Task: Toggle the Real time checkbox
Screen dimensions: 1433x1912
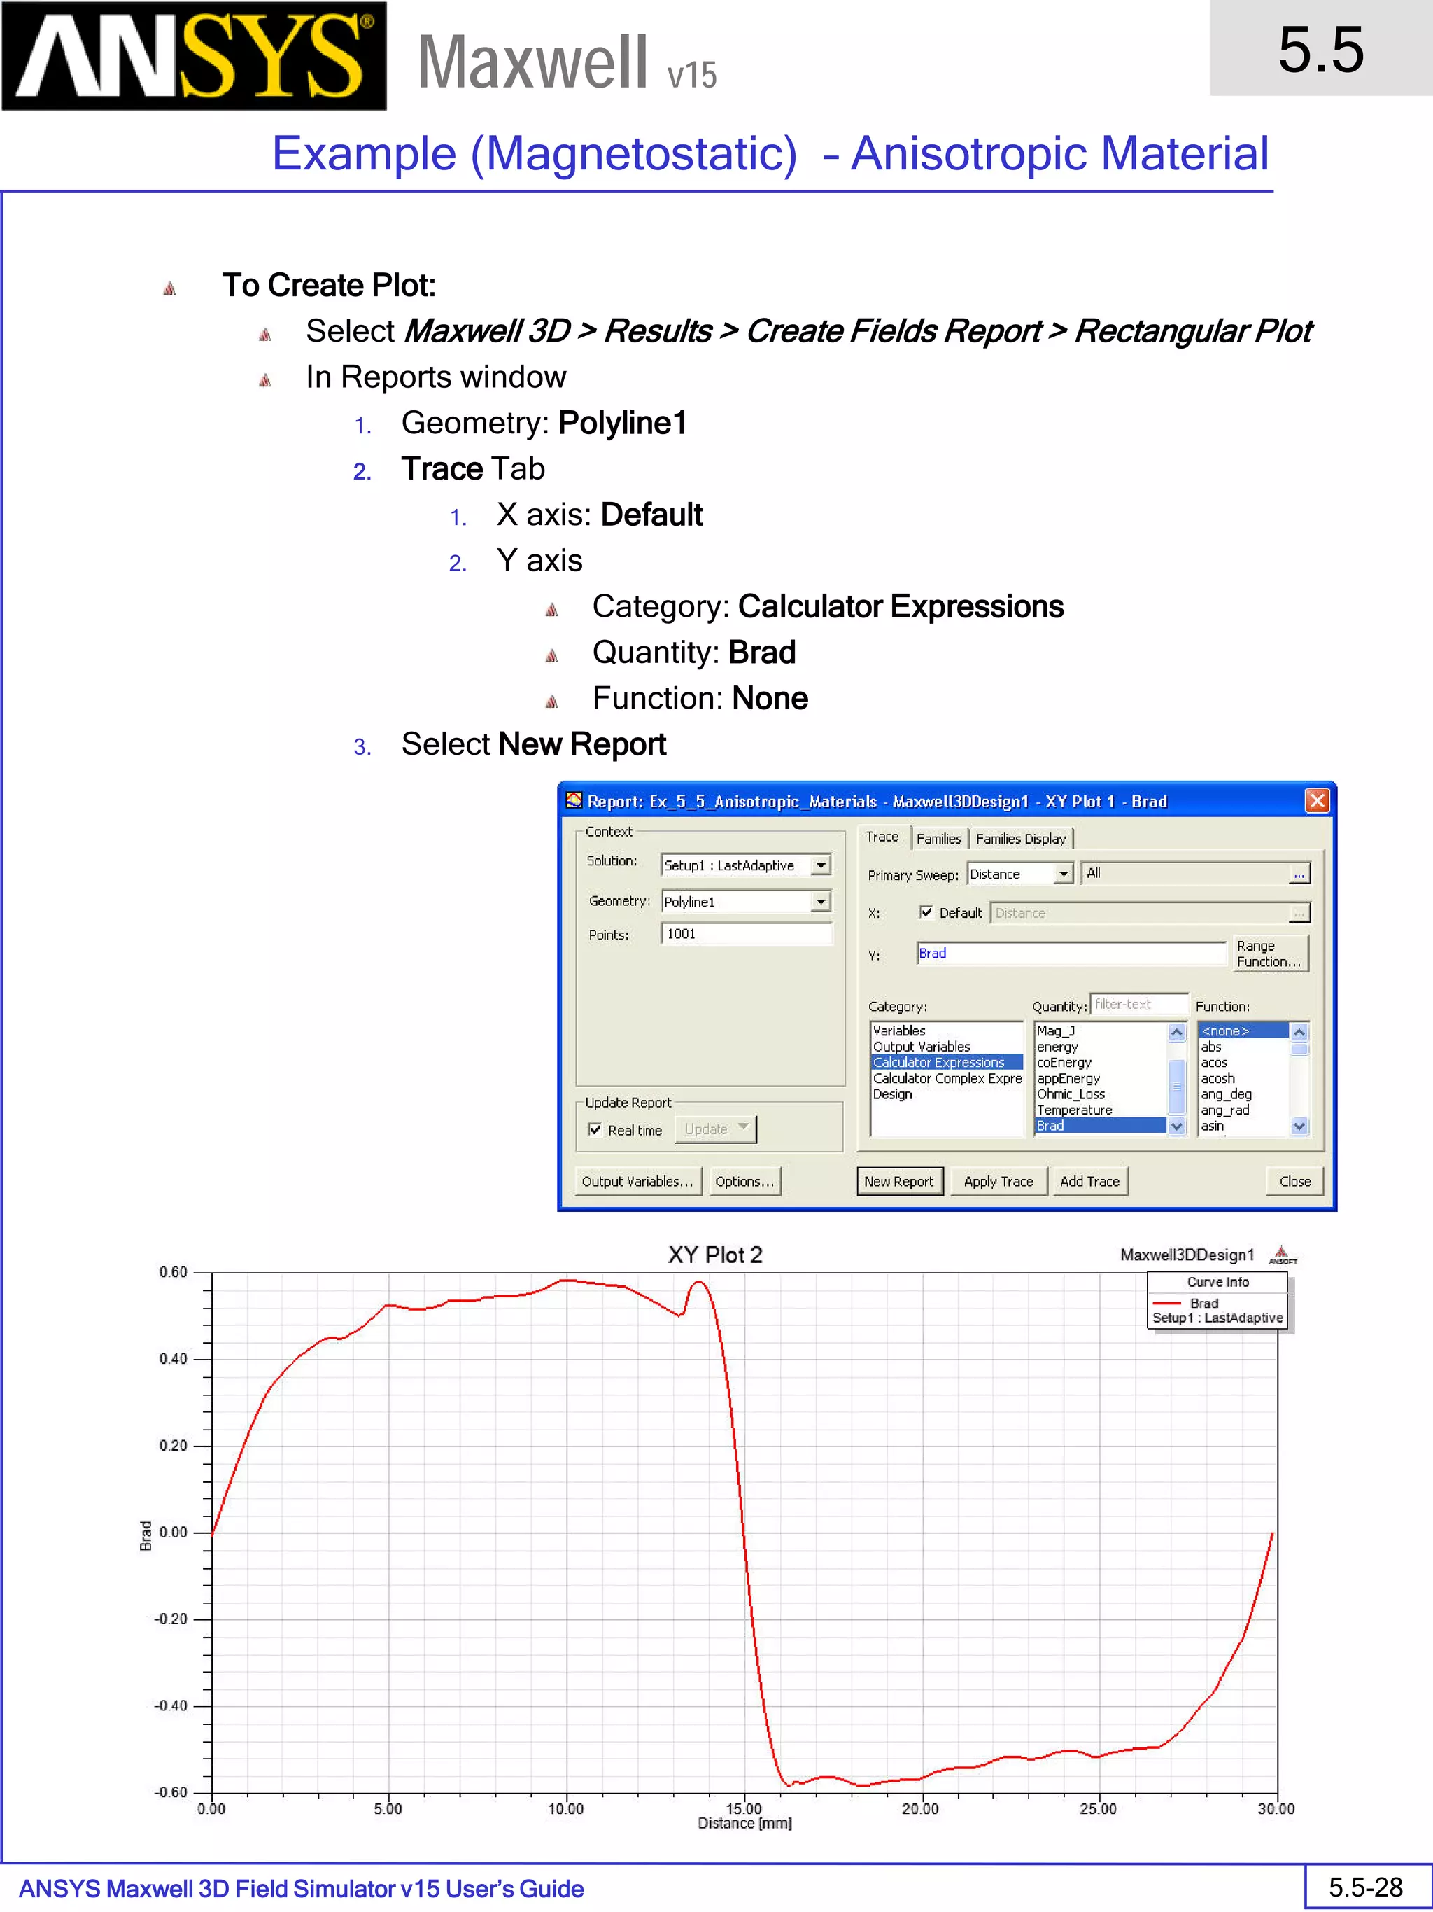Action: [594, 1129]
